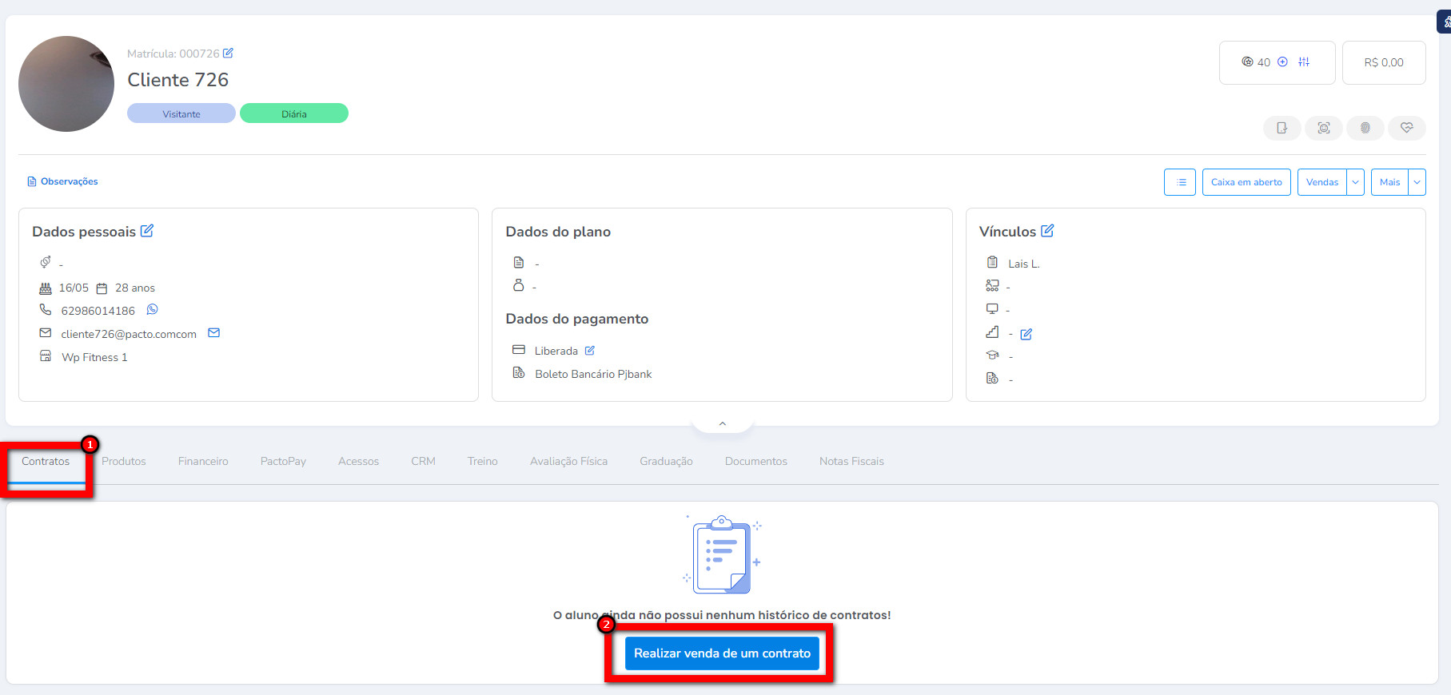Open facial recognition capture icon

point(1323,128)
